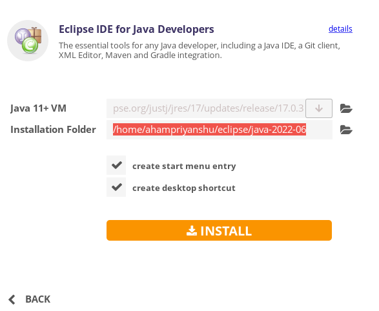Click the orange INSTALL button
379x311 pixels.
click(220, 230)
